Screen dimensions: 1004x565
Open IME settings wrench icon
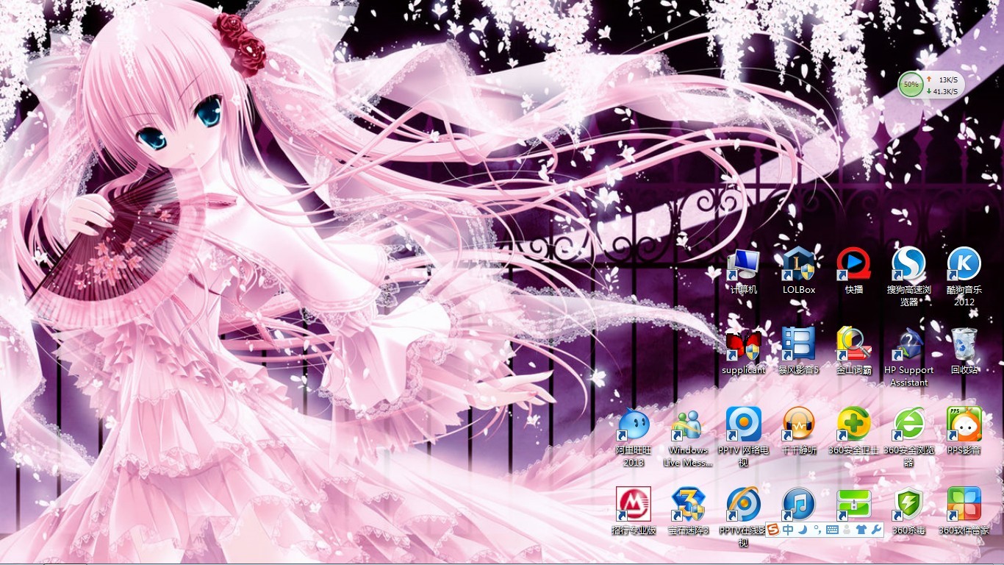875,530
